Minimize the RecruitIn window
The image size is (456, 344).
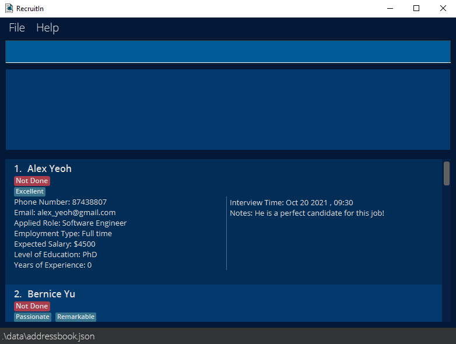pyautogui.click(x=390, y=8)
